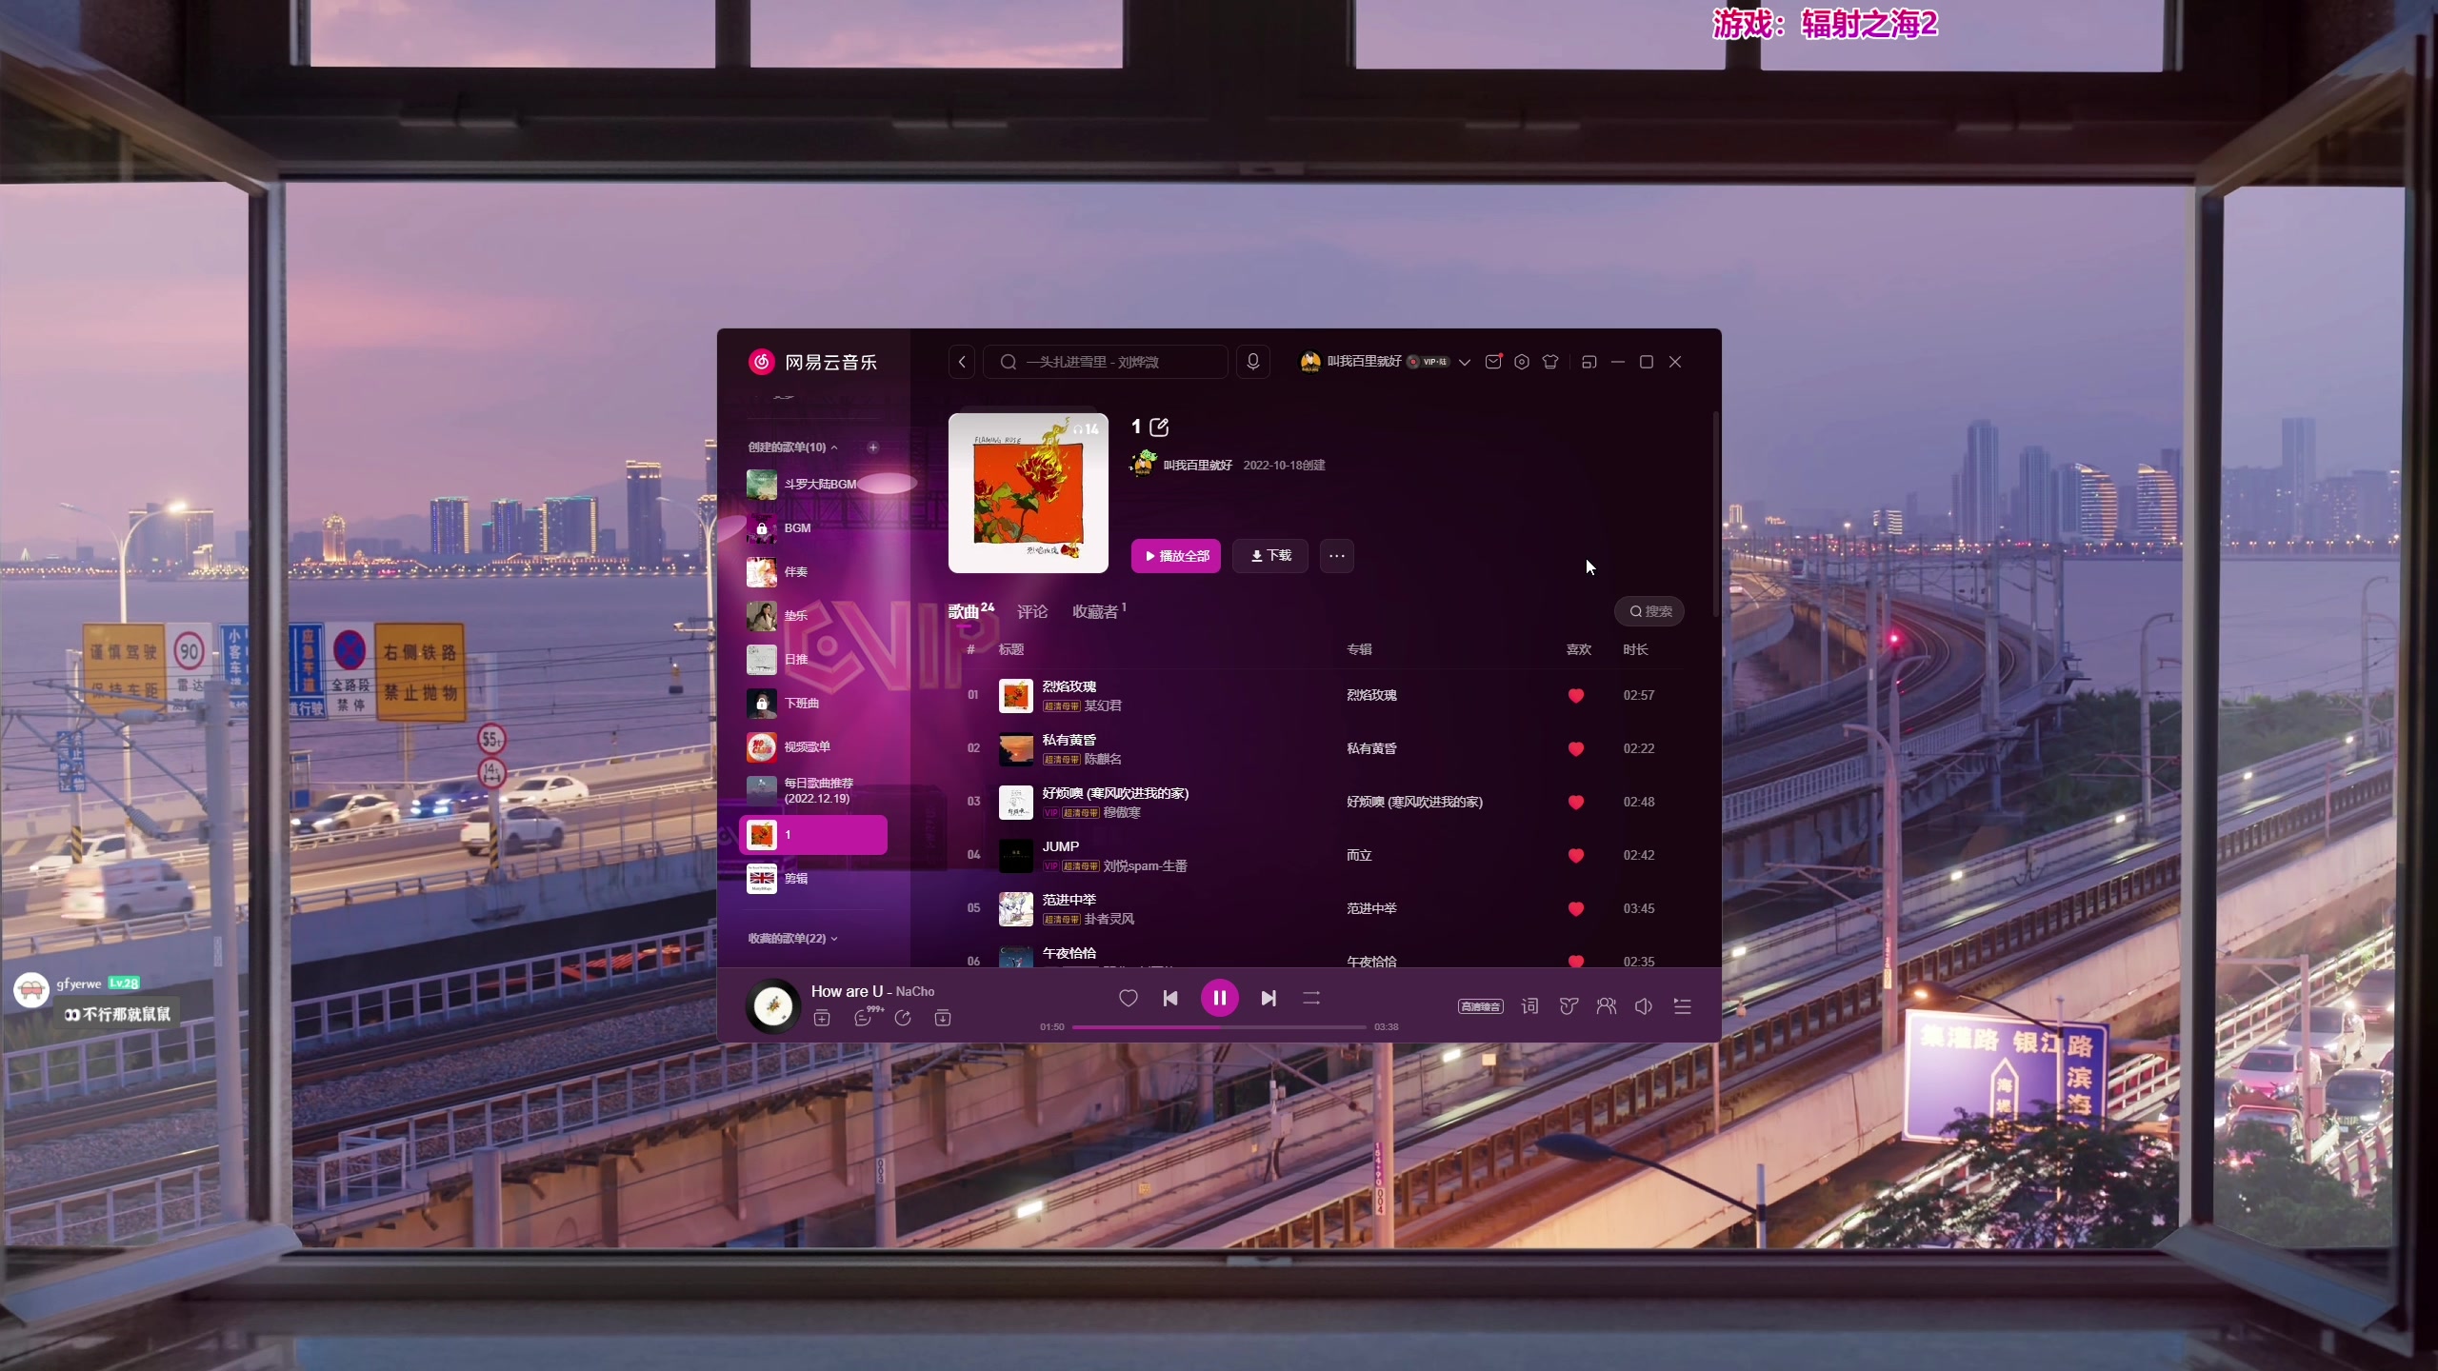Image resolution: width=2438 pixels, height=1371 pixels.
Task: Sort by the 标题 column header
Action: click(x=1011, y=649)
